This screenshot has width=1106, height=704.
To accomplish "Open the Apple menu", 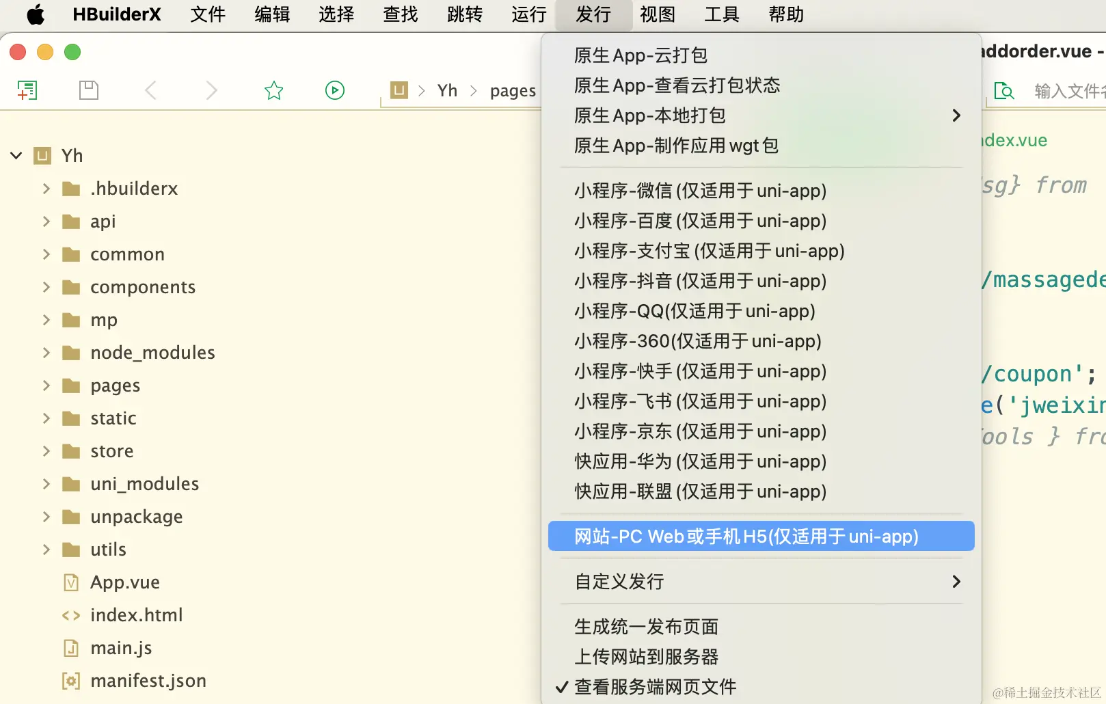I will point(36,14).
